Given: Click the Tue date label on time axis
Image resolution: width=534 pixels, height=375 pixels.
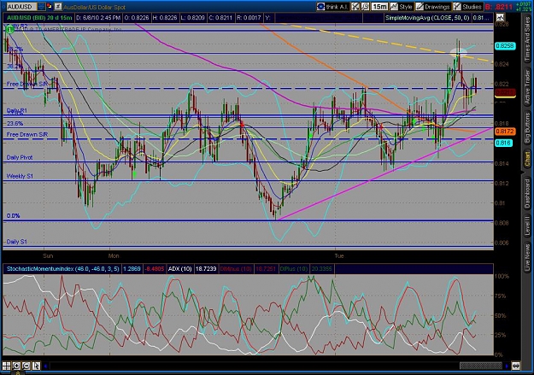Looking at the screenshot, I should [x=339, y=255].
